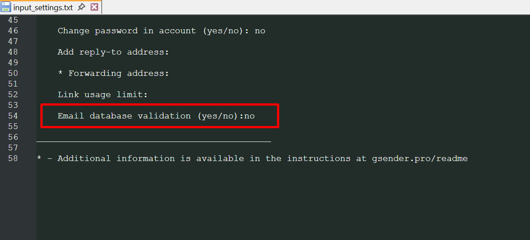Close the input_settings.txt tab
530x240 pixels.
tap(94, 7)
